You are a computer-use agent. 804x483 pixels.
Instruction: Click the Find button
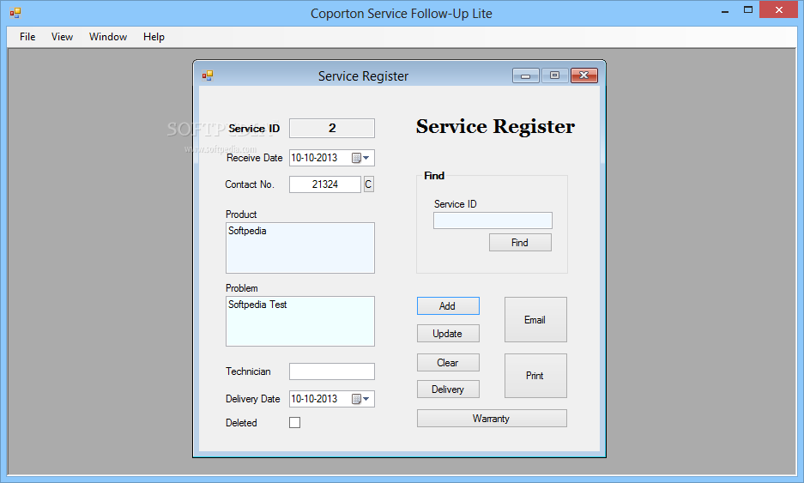pyautogui.click(x=520, y=243)
